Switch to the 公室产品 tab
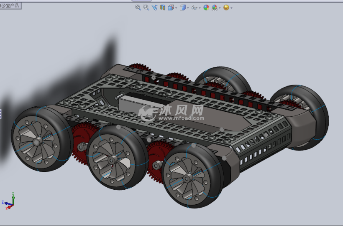 click(x=10, y=5)
